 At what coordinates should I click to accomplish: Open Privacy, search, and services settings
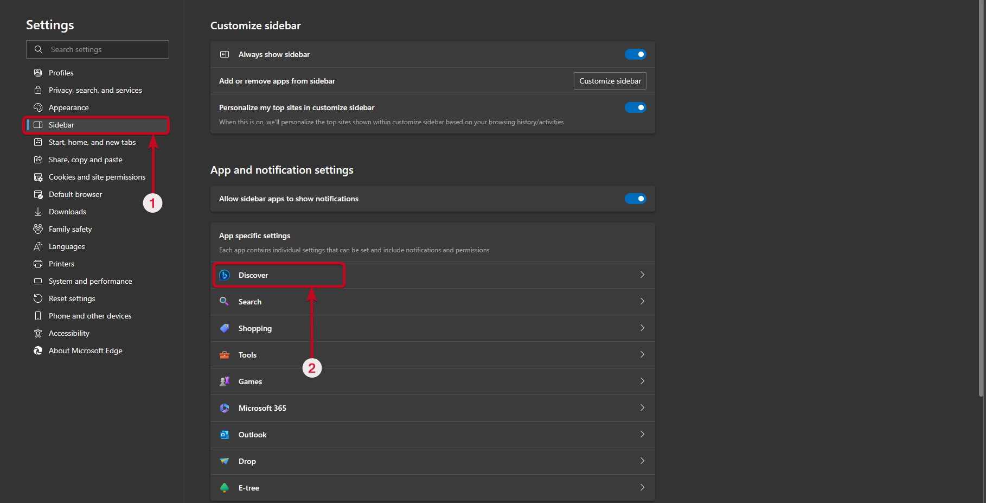click(x=95, y=90)
